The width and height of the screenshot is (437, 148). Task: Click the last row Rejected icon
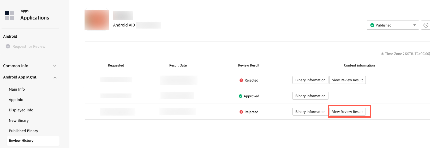pos(241,112)
